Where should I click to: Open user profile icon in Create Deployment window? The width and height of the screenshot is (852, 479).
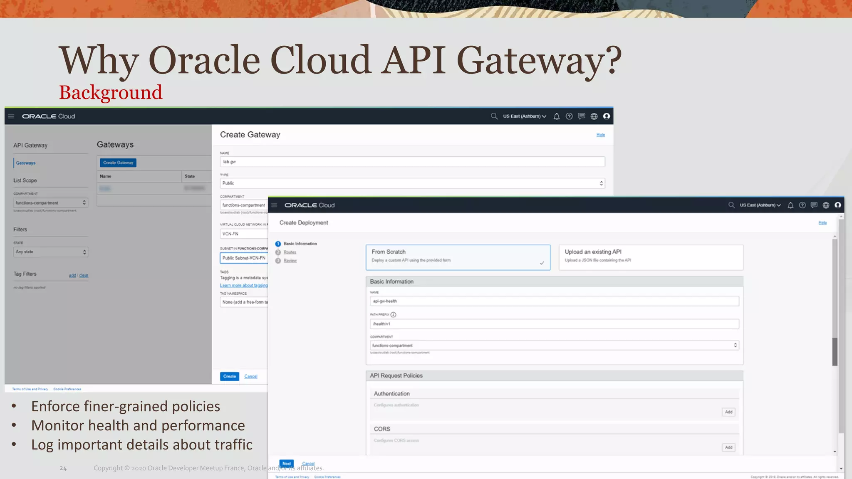838,205
